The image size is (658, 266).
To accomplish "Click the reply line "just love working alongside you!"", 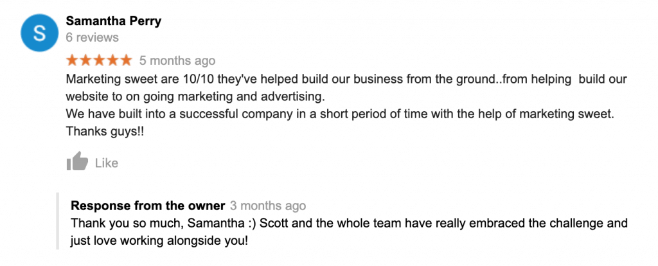I will (x=159, y=241).
